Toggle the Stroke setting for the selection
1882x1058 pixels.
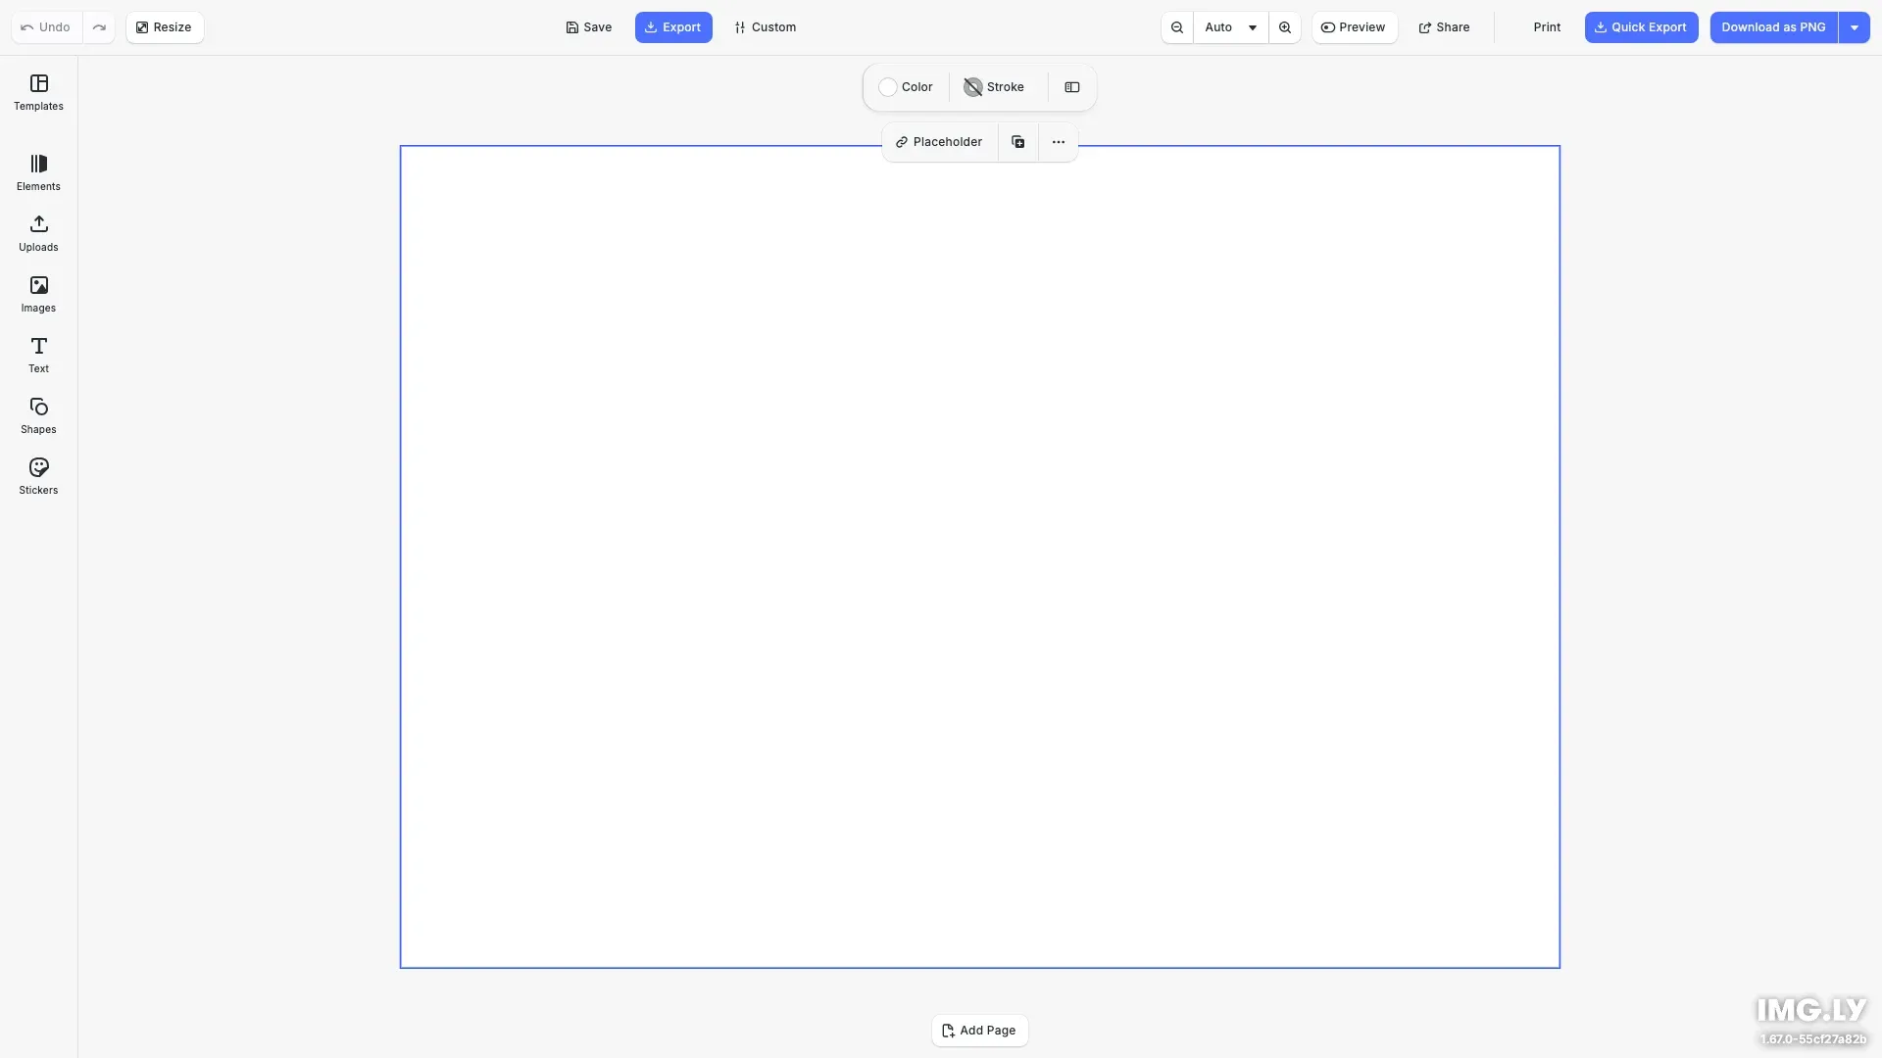[994, 87]
